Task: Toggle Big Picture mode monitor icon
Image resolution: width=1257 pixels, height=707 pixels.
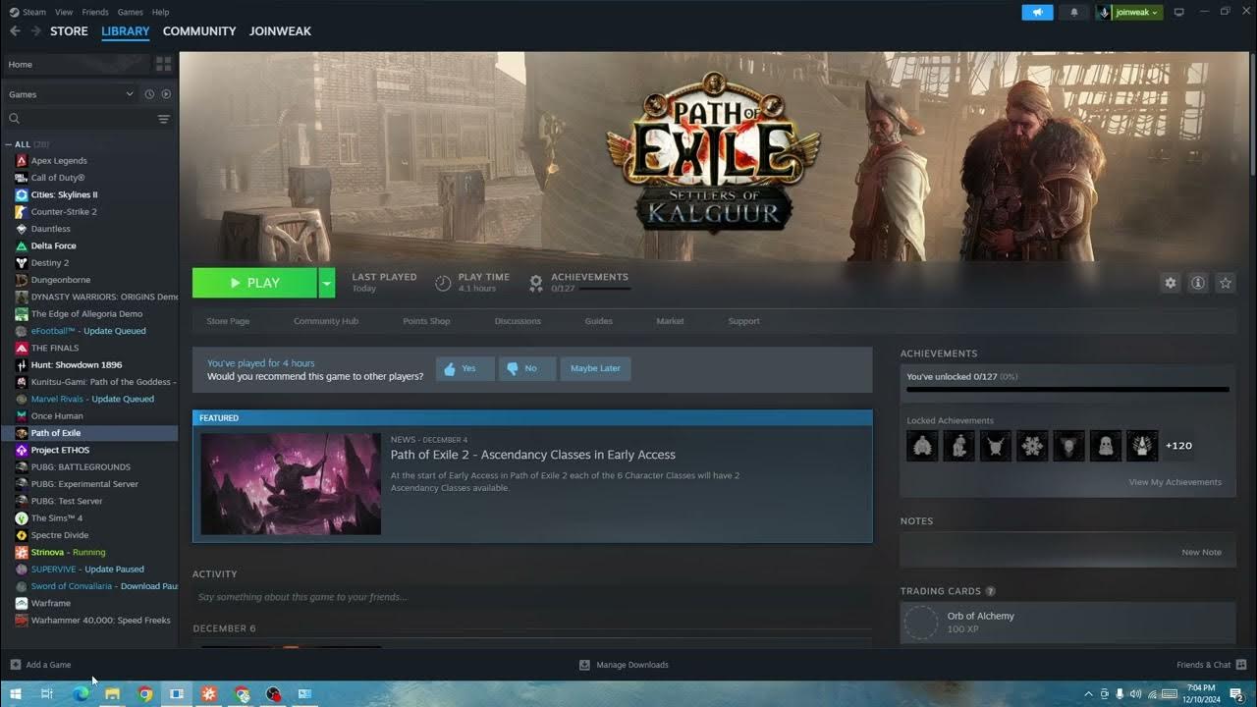Action: click(x=1179, y=12)
